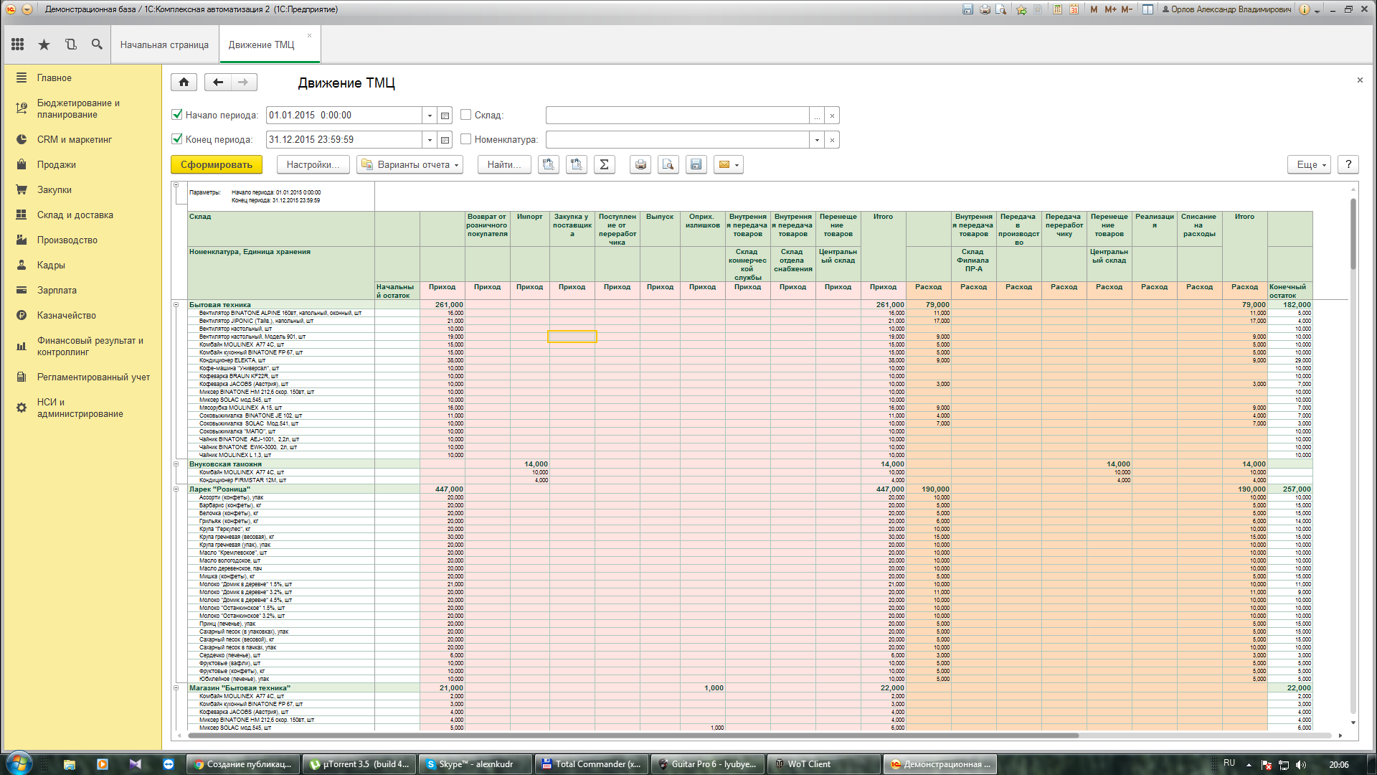
Task: Open µTorrent in Windows taskbar
Action: coord(360,764)
